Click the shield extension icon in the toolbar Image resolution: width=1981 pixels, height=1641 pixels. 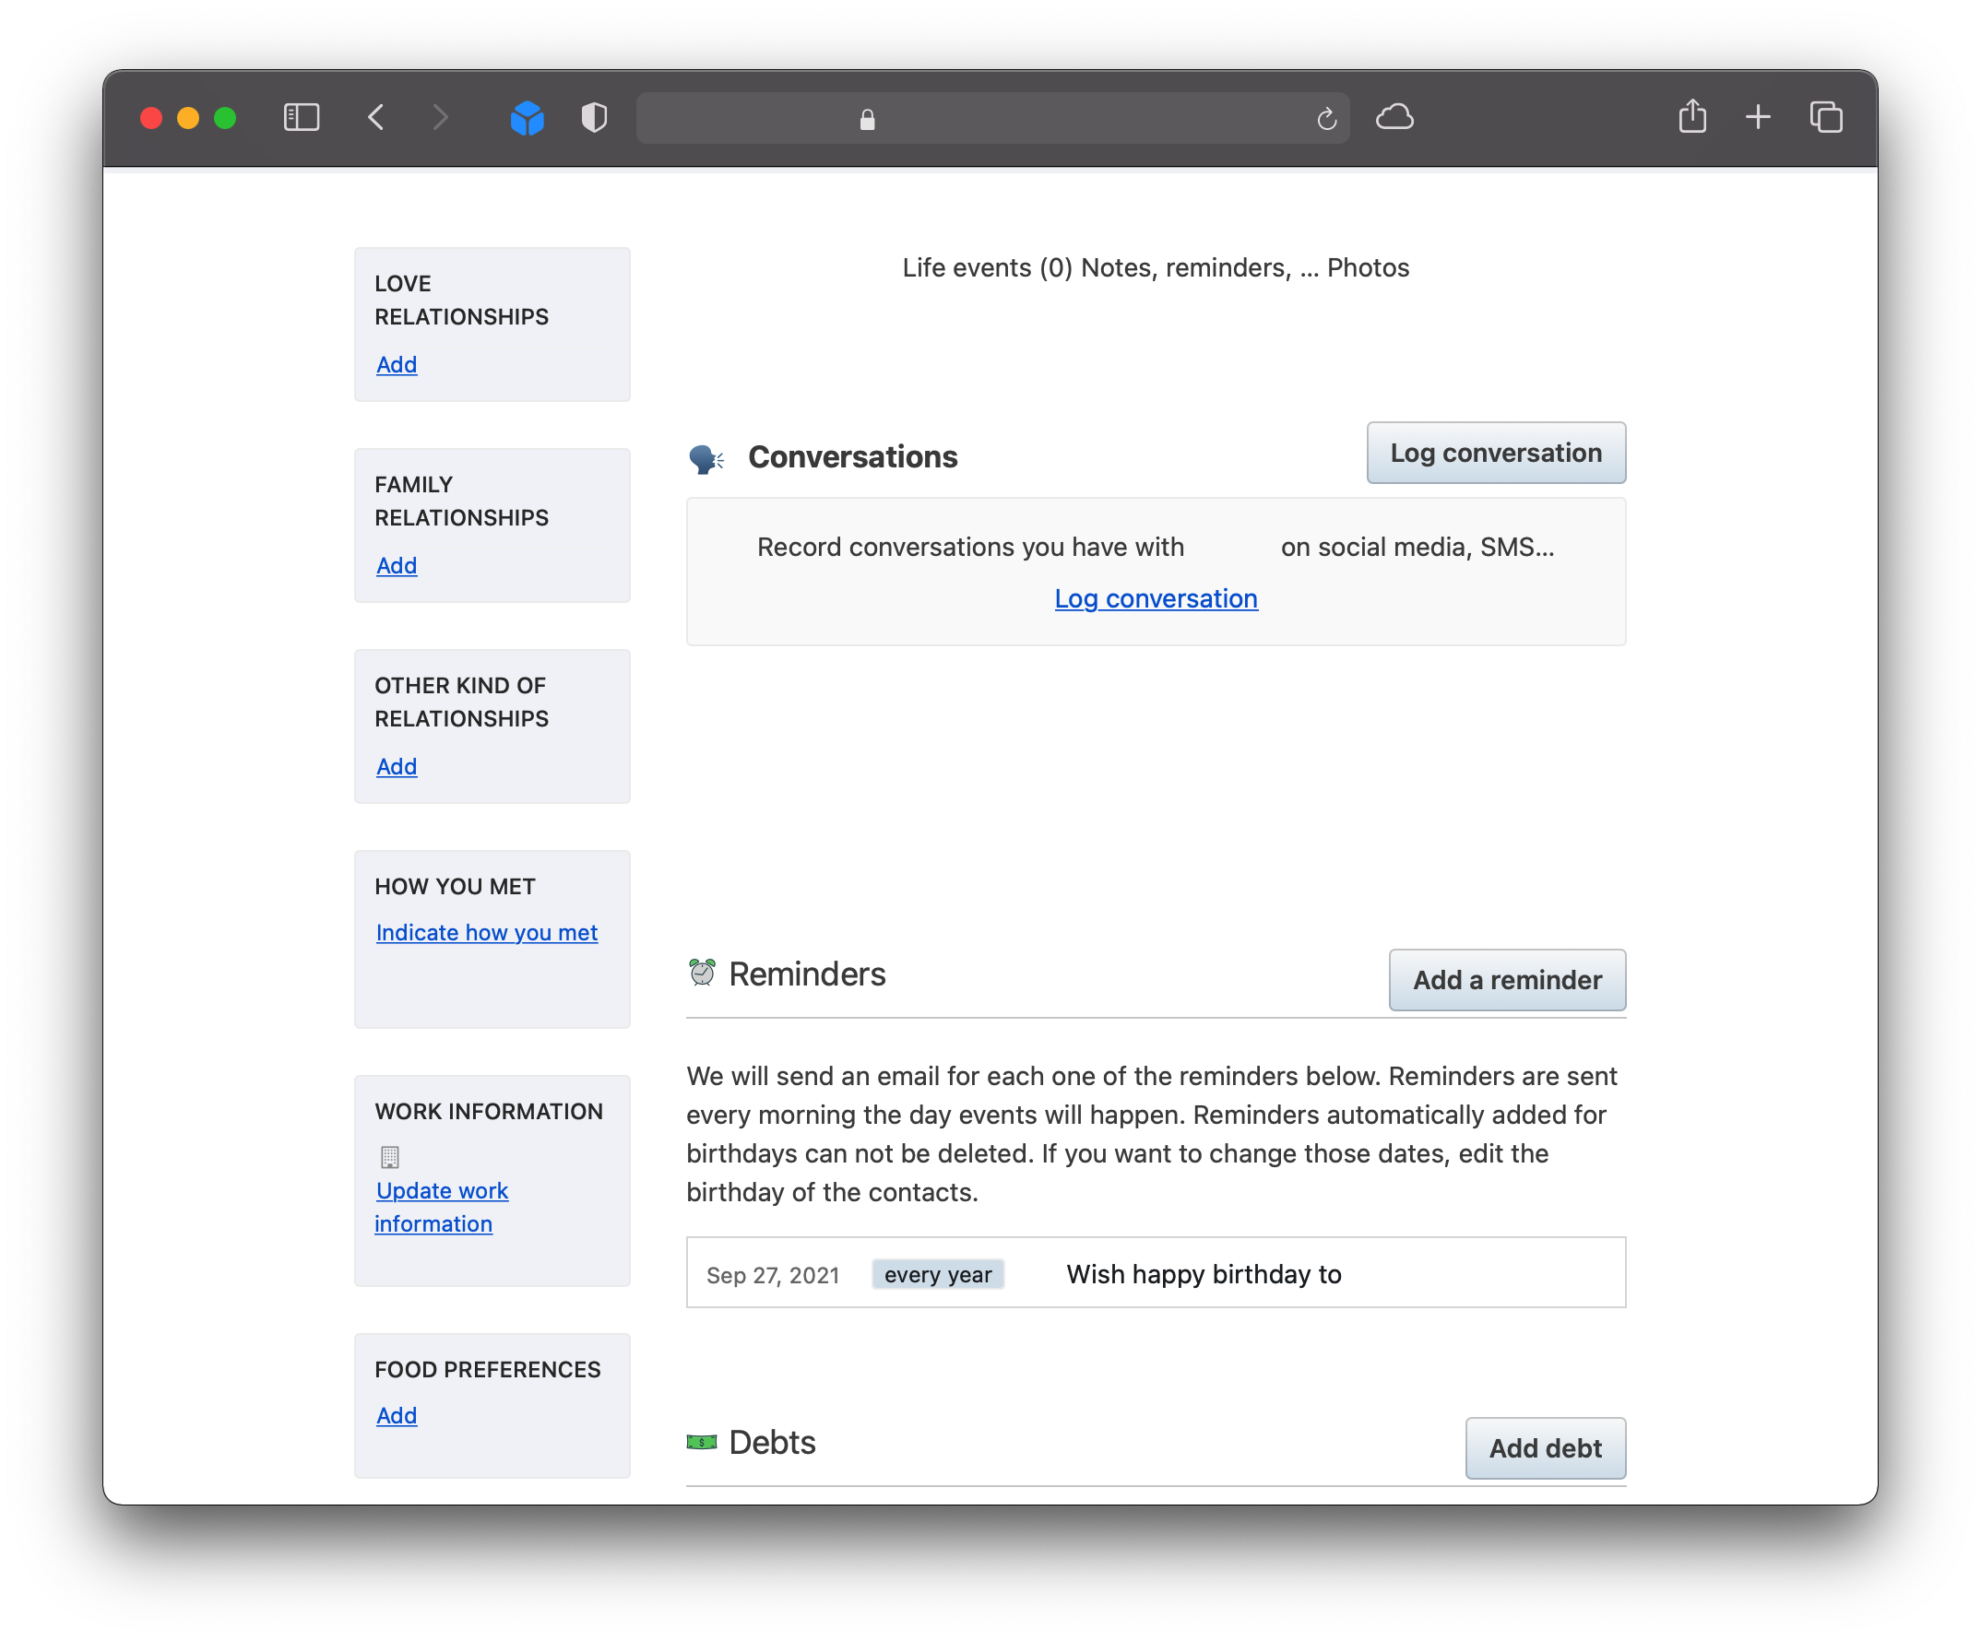[x=593, y=117]
